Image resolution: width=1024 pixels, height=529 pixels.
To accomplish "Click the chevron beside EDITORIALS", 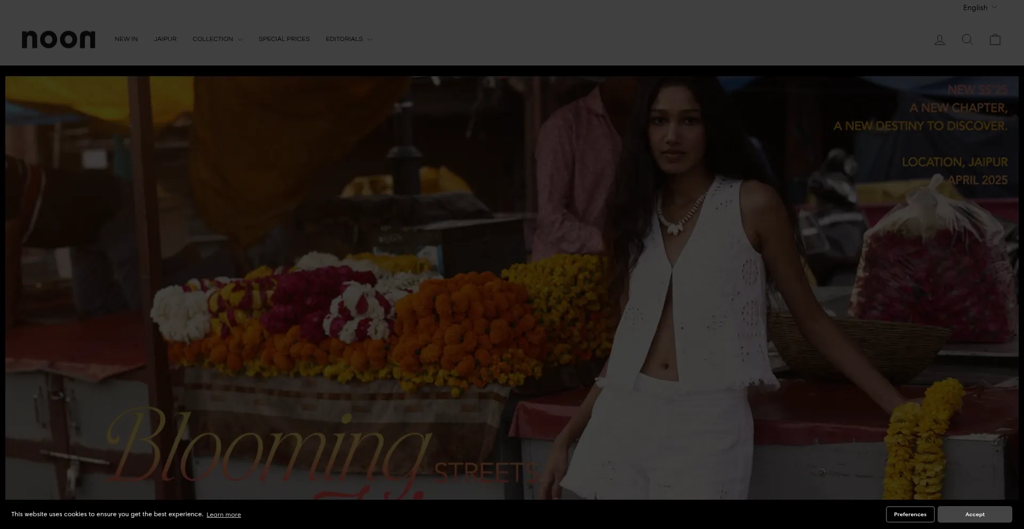I will point(370,40).
